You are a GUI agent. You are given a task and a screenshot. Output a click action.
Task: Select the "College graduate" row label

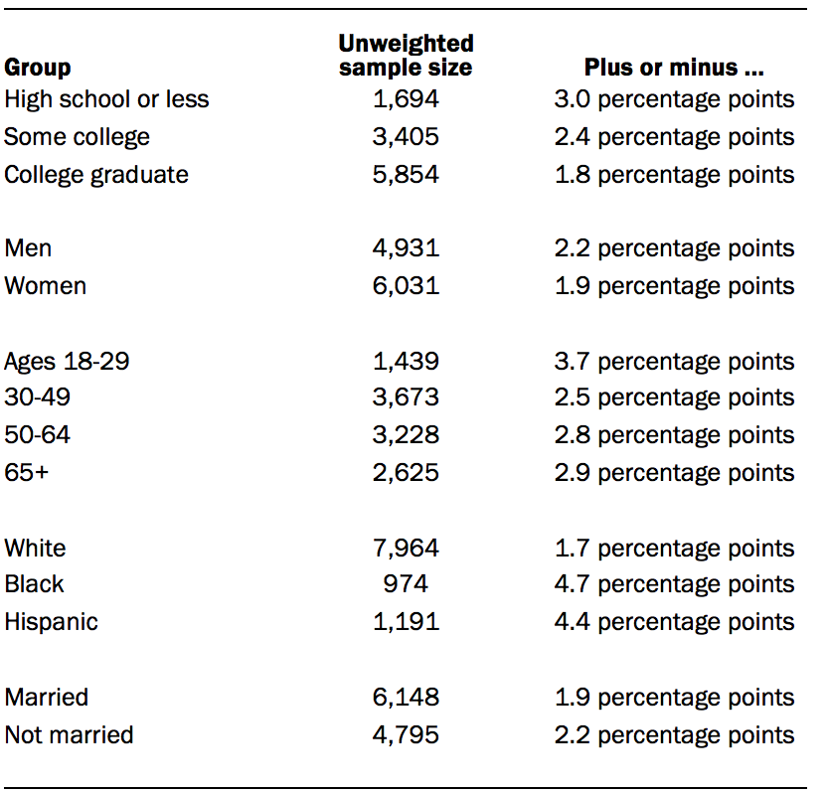96,175
